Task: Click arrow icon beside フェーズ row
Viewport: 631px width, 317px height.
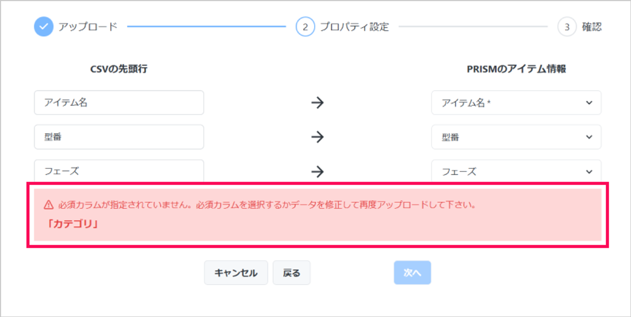Action: point(317,171)
